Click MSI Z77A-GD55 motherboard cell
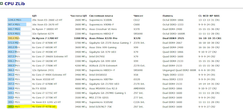243x109 pixels. [x=99, y=98]
